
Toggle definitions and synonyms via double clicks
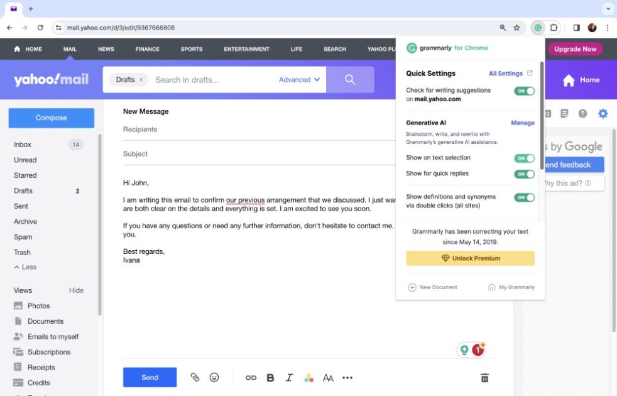[x=525, y=197]
